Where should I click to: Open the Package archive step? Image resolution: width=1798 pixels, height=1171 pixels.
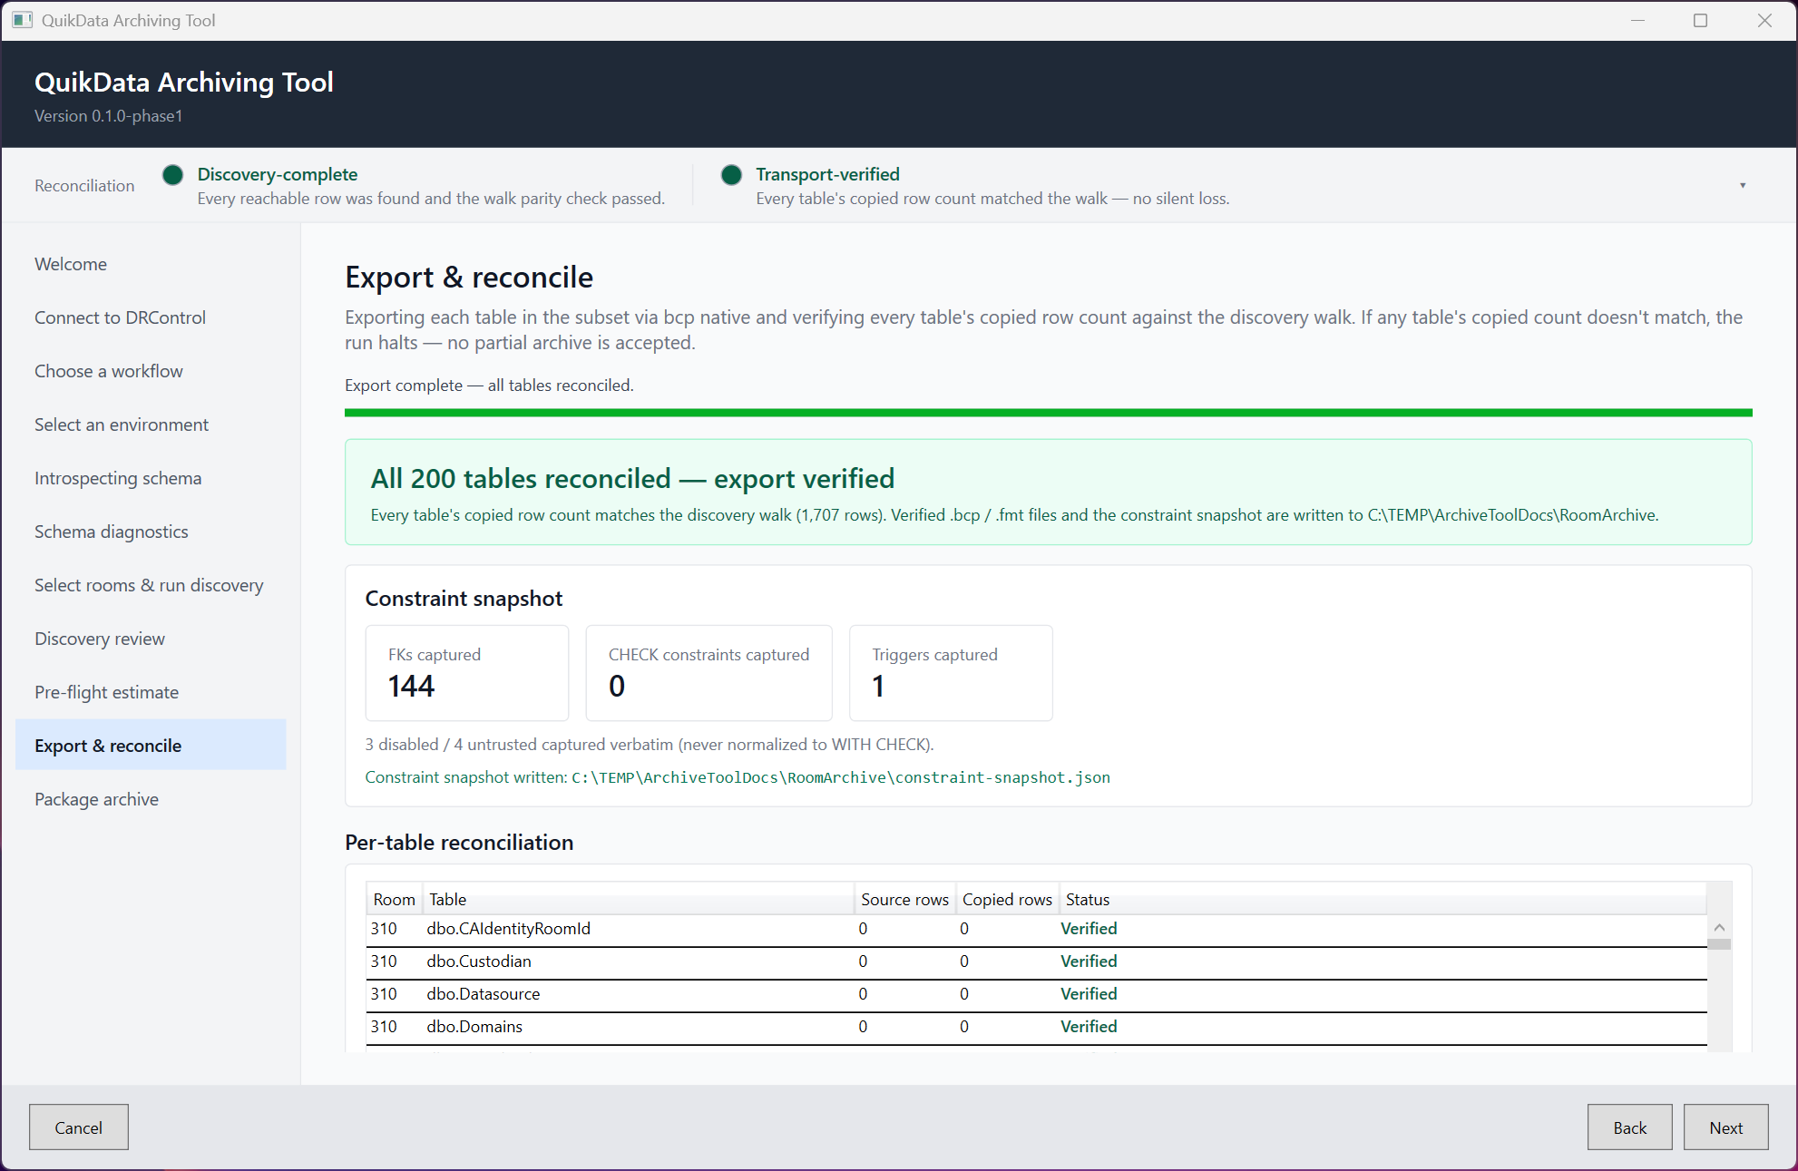[151, 799]
